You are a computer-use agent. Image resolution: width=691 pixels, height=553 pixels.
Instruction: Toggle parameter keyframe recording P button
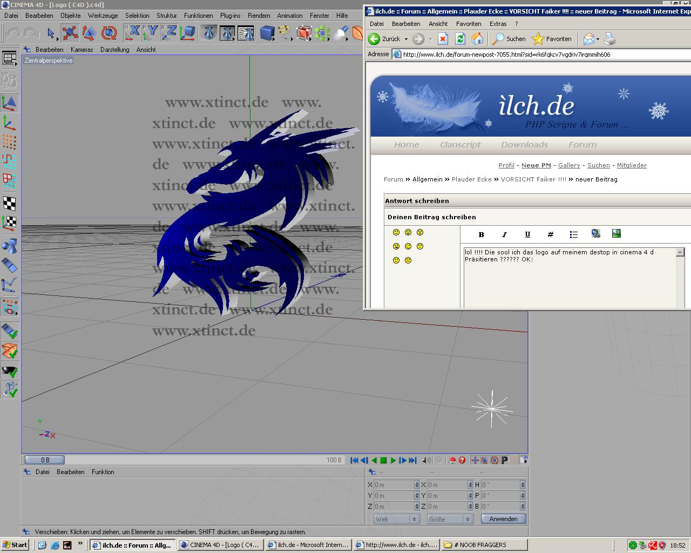coord(504,460)
